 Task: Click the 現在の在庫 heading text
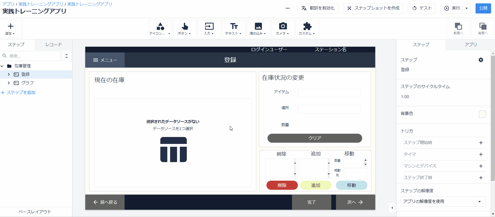[x=109, y=80]
